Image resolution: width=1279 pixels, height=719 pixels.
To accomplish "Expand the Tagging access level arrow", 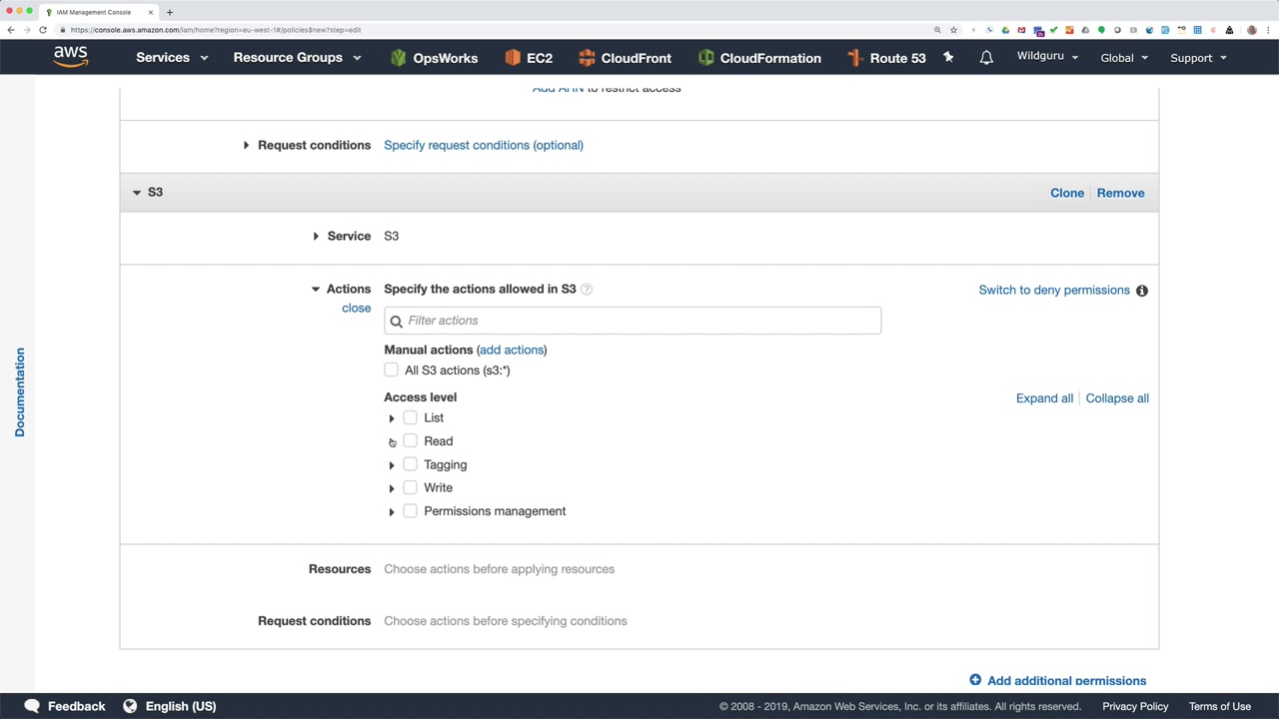I will (392, 465).
